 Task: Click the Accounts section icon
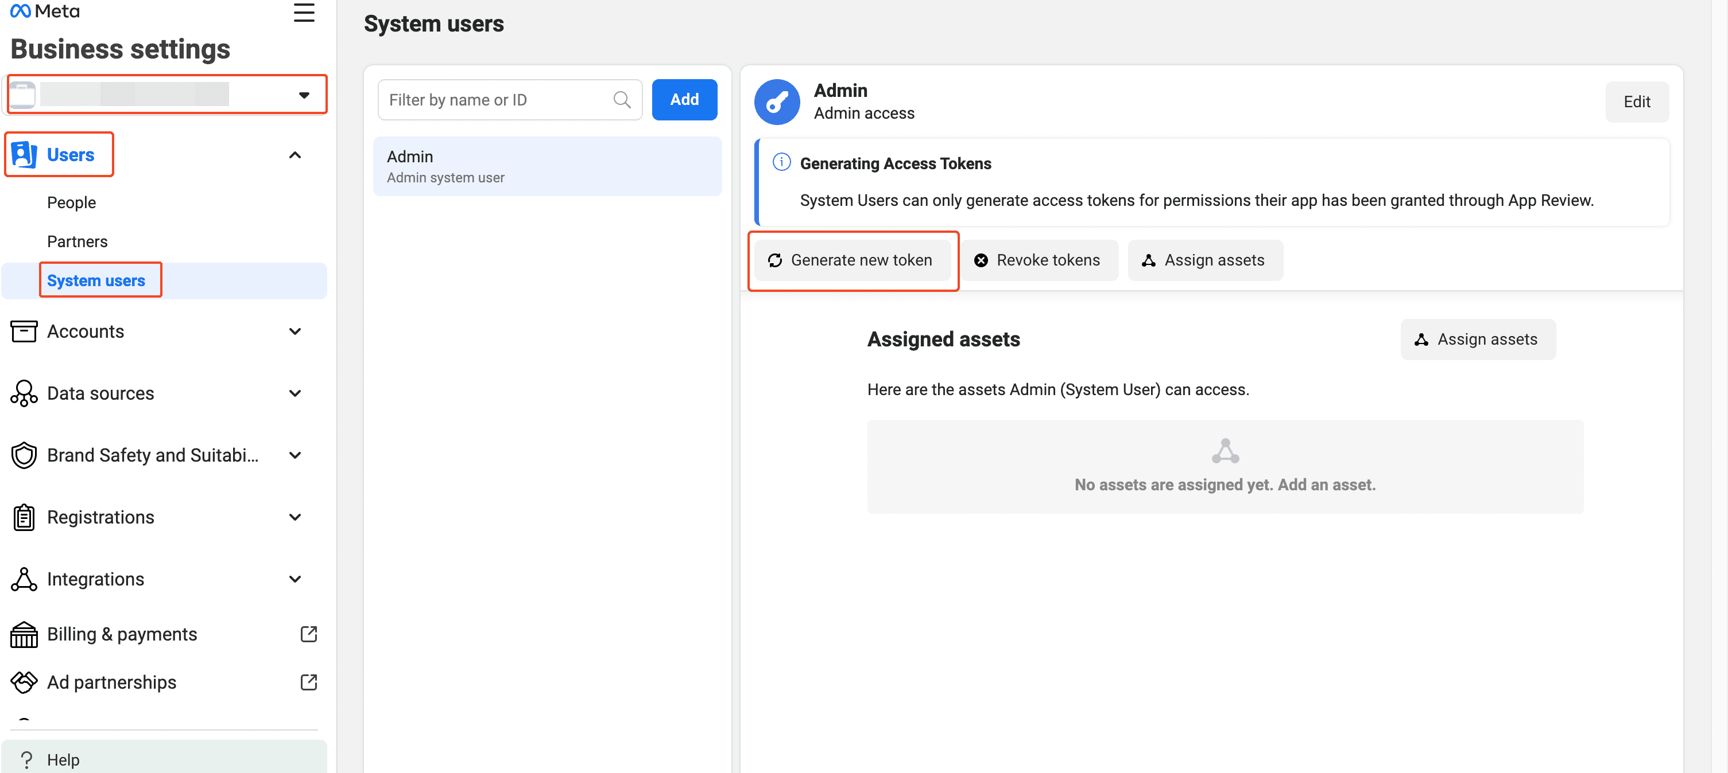(x=24, y=331)
